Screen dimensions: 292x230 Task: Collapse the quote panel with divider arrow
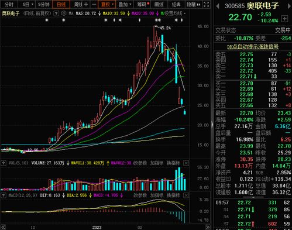point(212,125)
